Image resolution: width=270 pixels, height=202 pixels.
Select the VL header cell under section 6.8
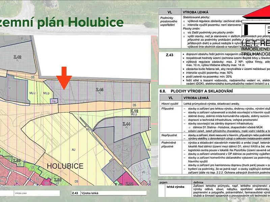[171, 98]
